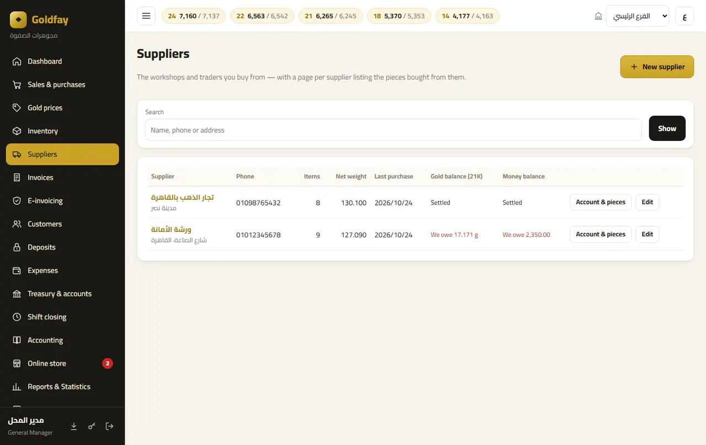The image size is (706, 445).
Task: Click the download icon beside General Manager
Action: (74, 426)
